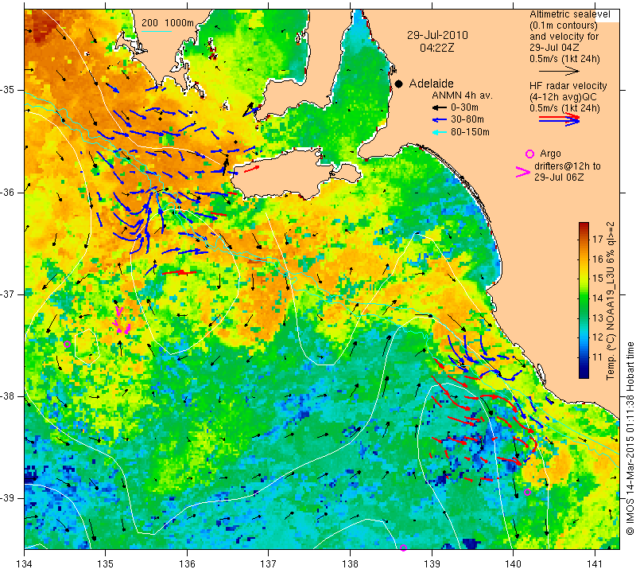
Task: Click the '0-30m' depth legend label
Action: [464, 107]
